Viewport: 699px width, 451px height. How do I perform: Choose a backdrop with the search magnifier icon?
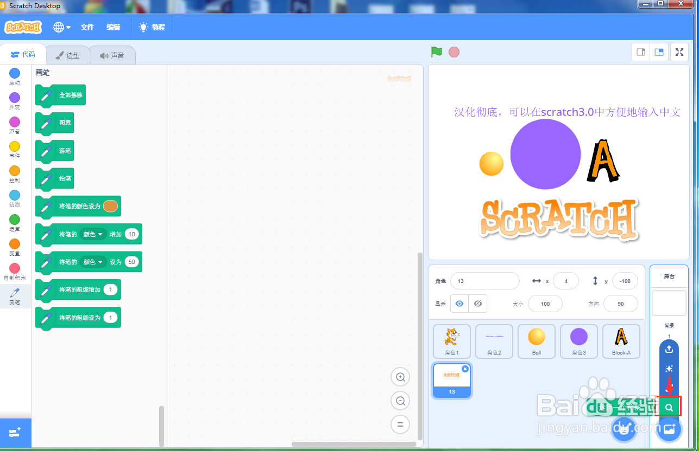tap(669, 407)
